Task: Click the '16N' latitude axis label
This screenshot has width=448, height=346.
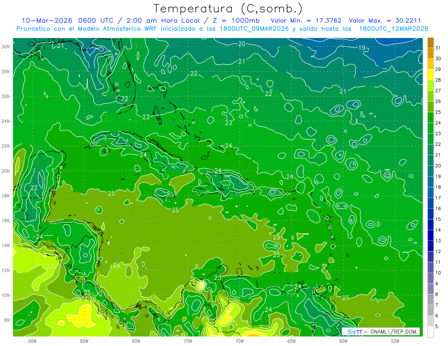Action: pos(6,221)
